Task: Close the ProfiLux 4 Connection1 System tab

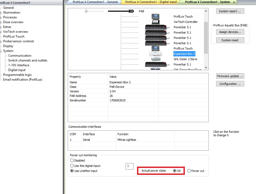Action: pyautogui.click(x=234, y=2)
